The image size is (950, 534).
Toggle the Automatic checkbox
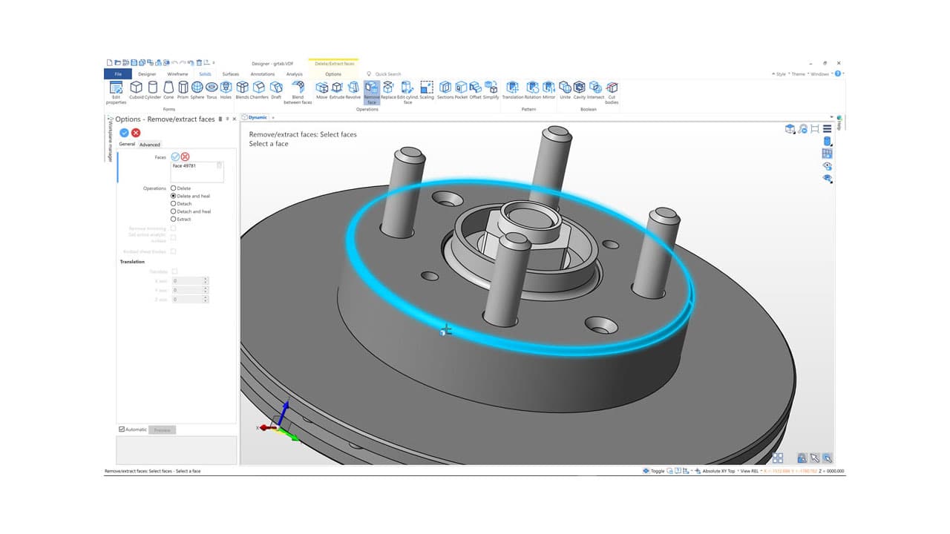pos(121,429)
